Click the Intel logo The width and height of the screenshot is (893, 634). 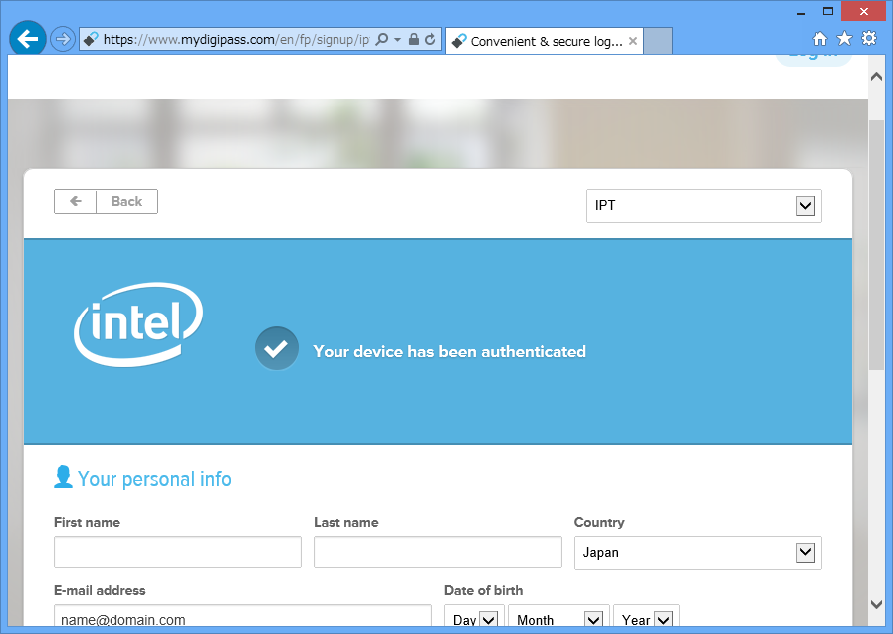pyautogui.click(x=138, y=324)
